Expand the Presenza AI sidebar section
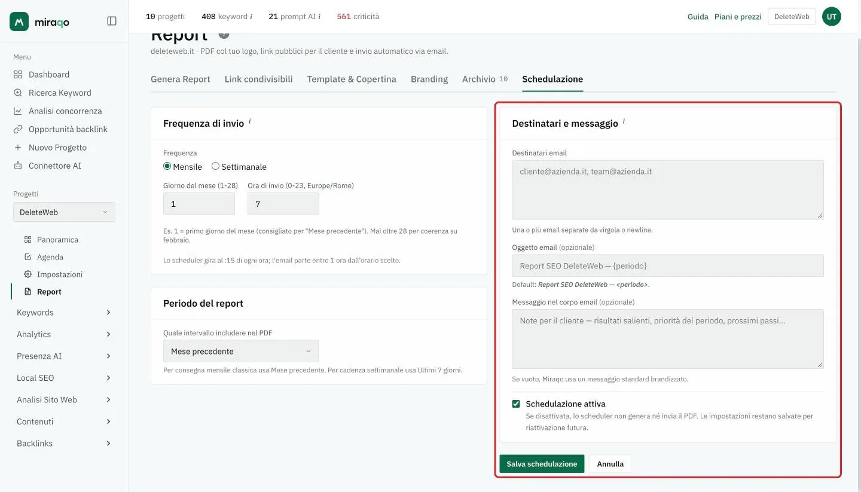The width and height of the screenshot is (861, 492). [x=64, y=356]
